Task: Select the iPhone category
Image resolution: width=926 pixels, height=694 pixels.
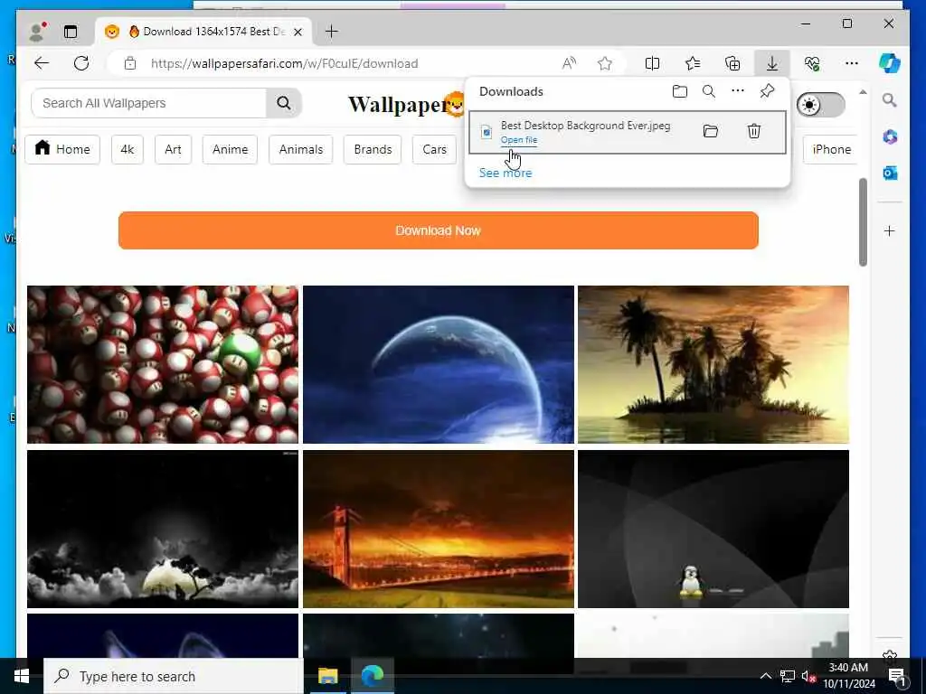Action: pos(830,149)
